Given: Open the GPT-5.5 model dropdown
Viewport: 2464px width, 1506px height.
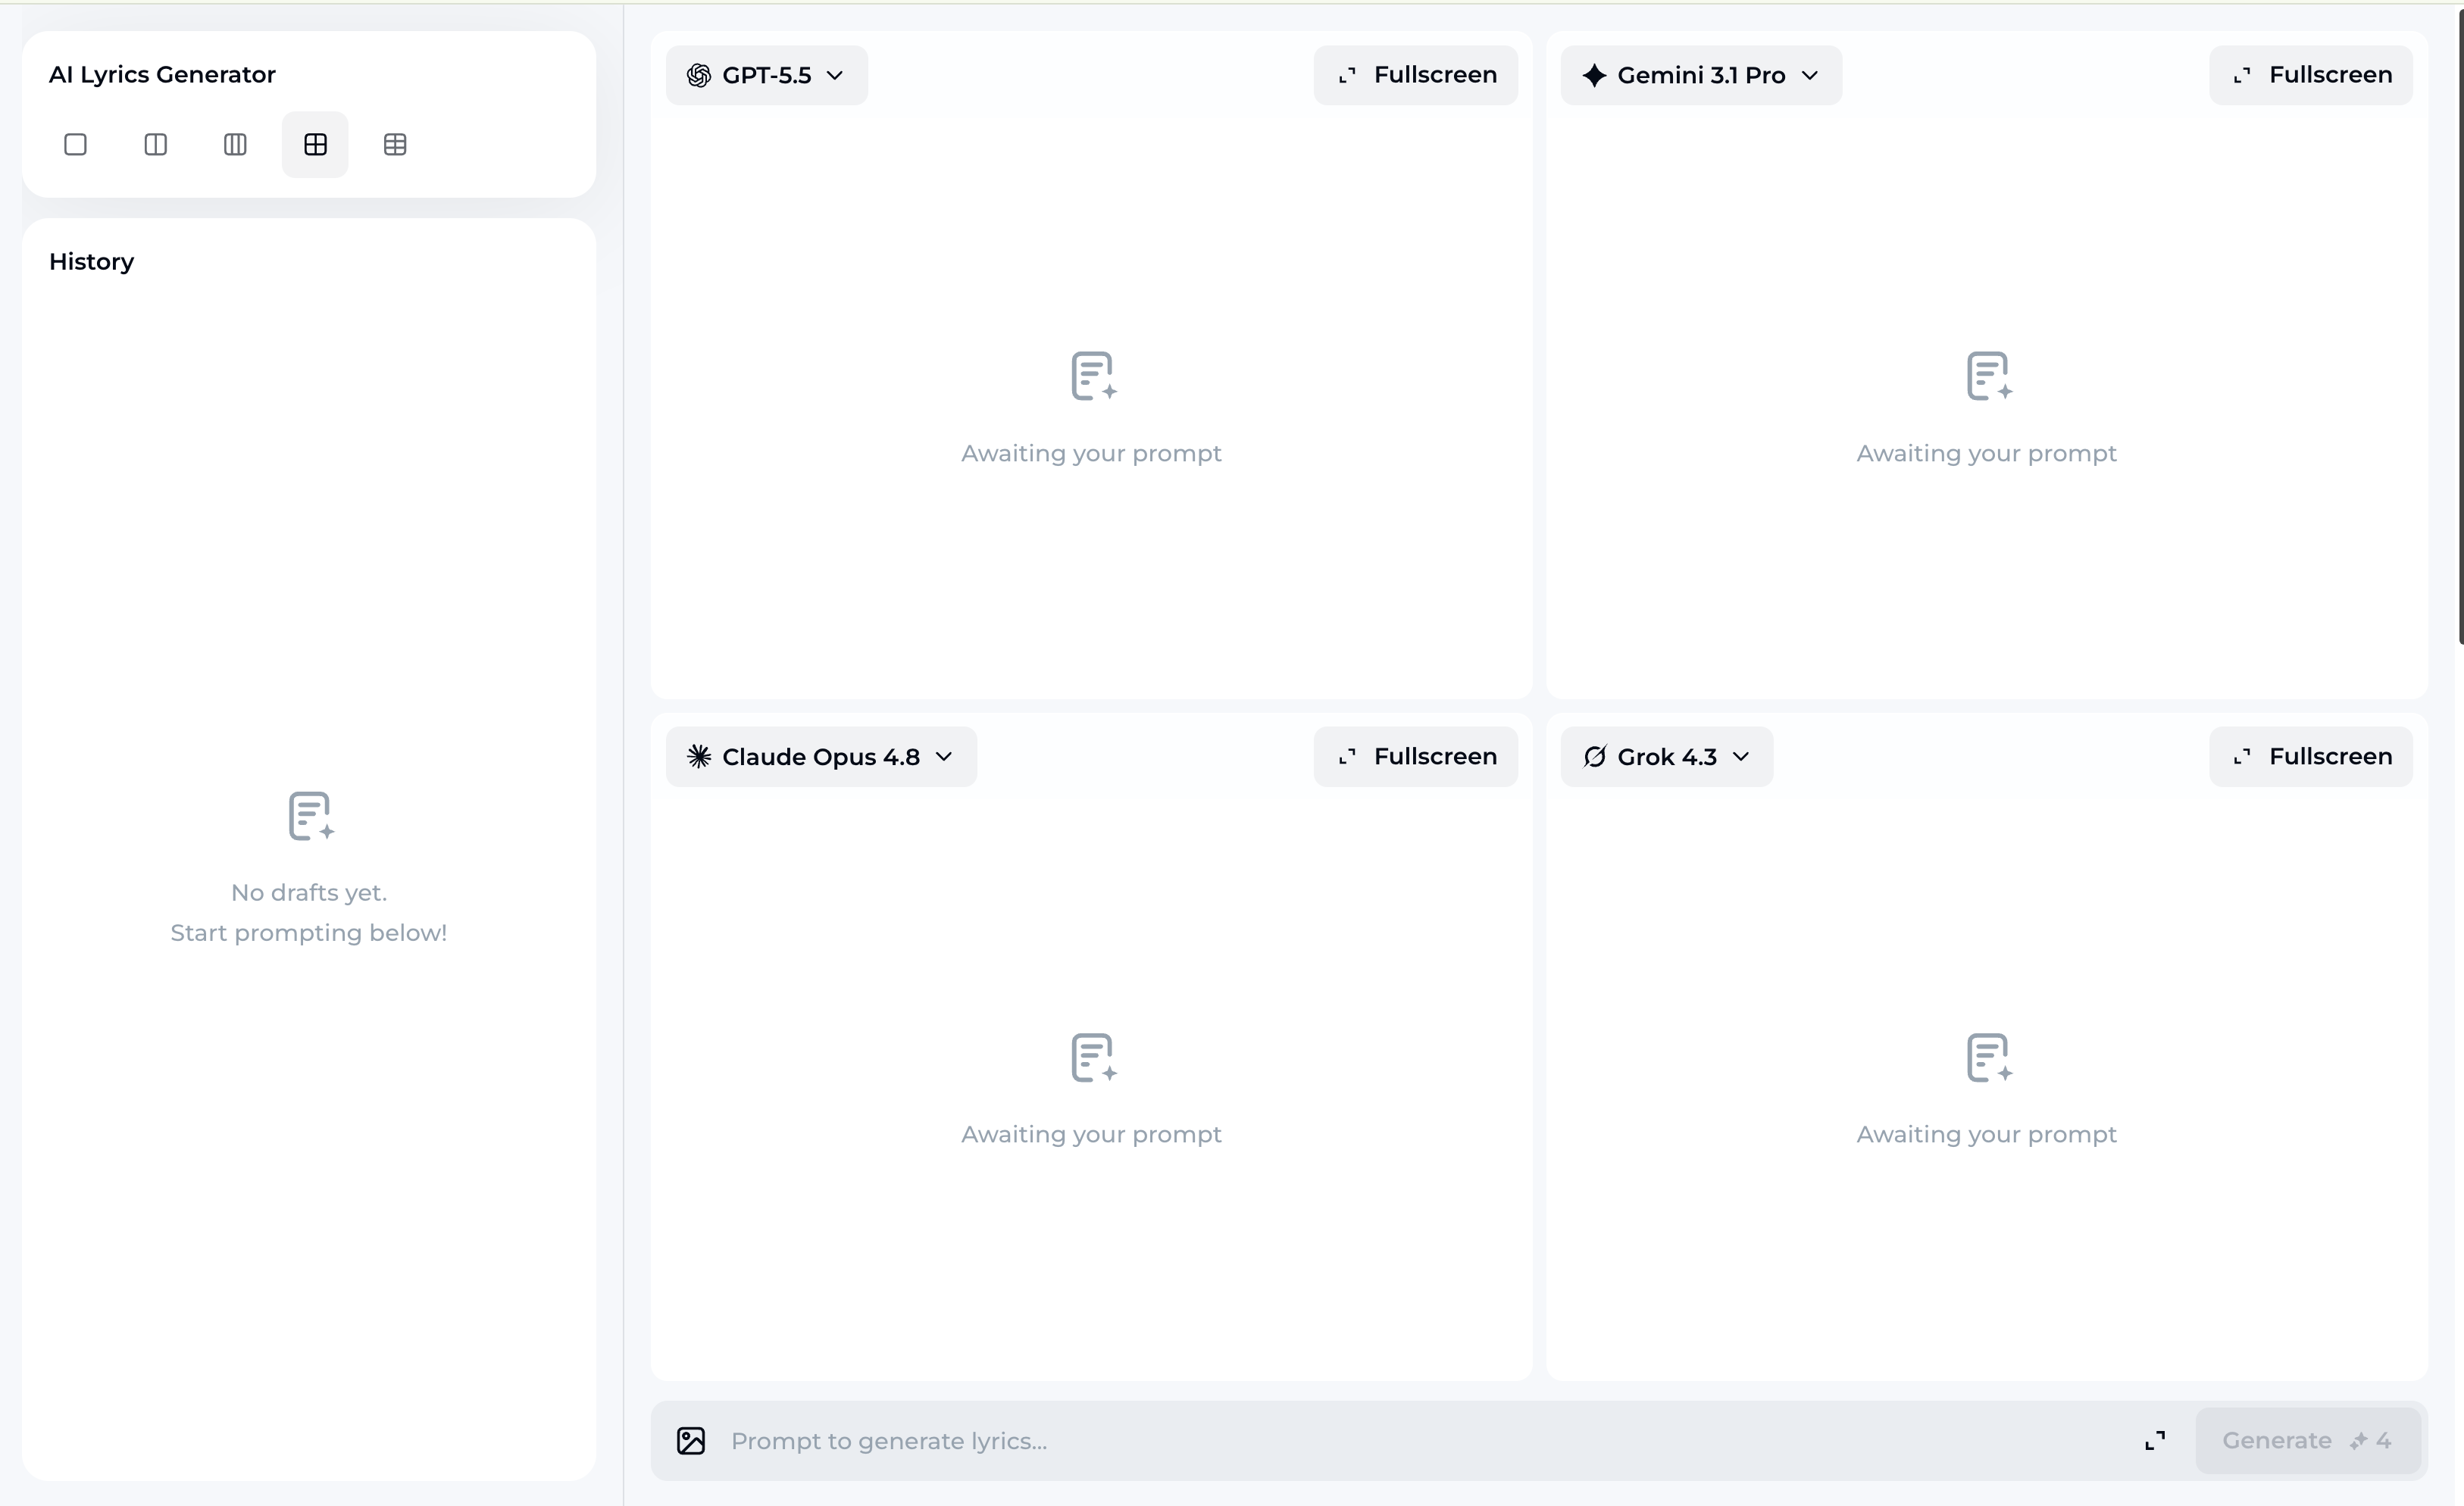Looking at the screenshot, I should (x=767, y=75).
